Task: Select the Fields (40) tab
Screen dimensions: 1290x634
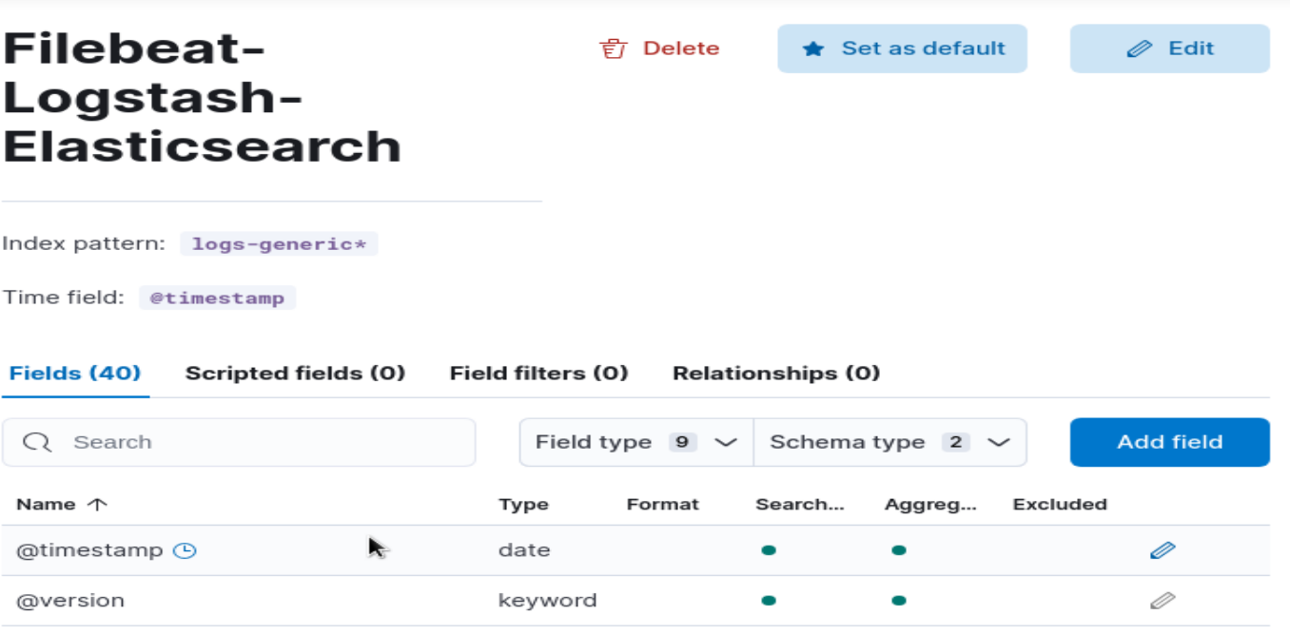Action: [75, 374]
